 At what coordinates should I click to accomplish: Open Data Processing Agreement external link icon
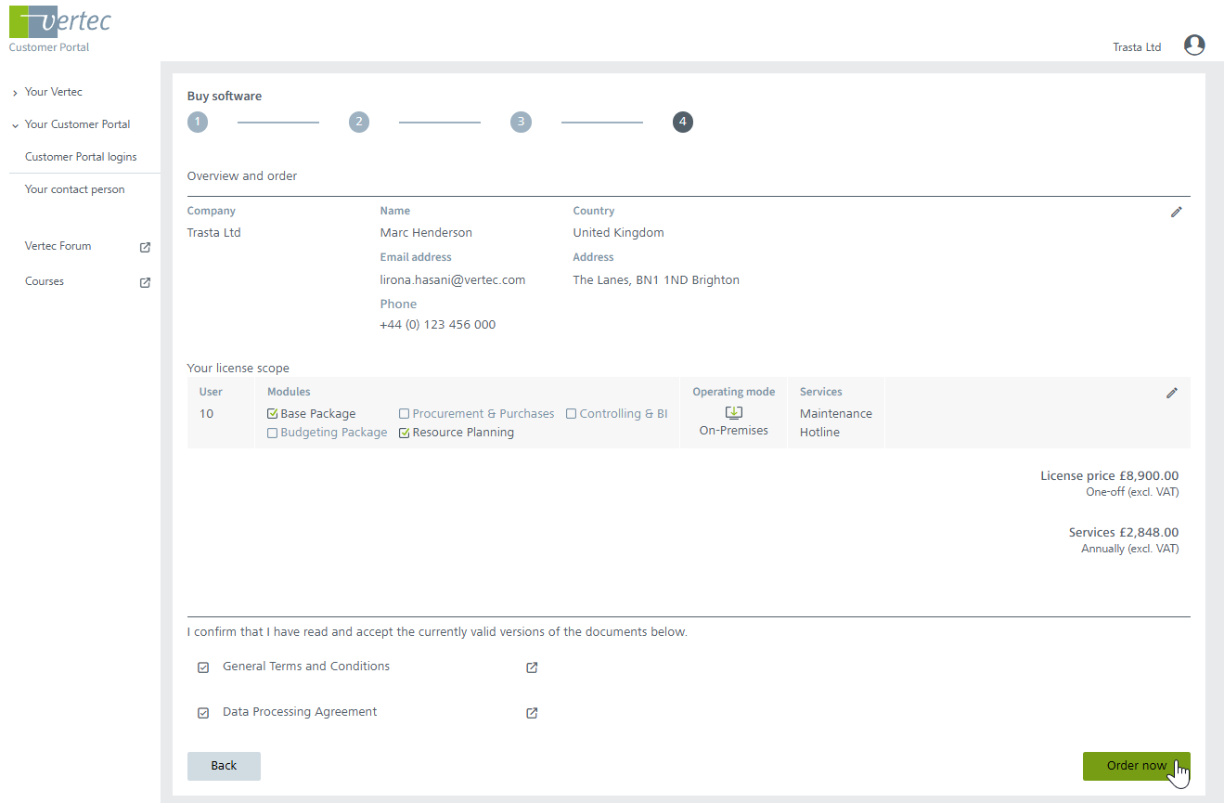tap(532, 713)
